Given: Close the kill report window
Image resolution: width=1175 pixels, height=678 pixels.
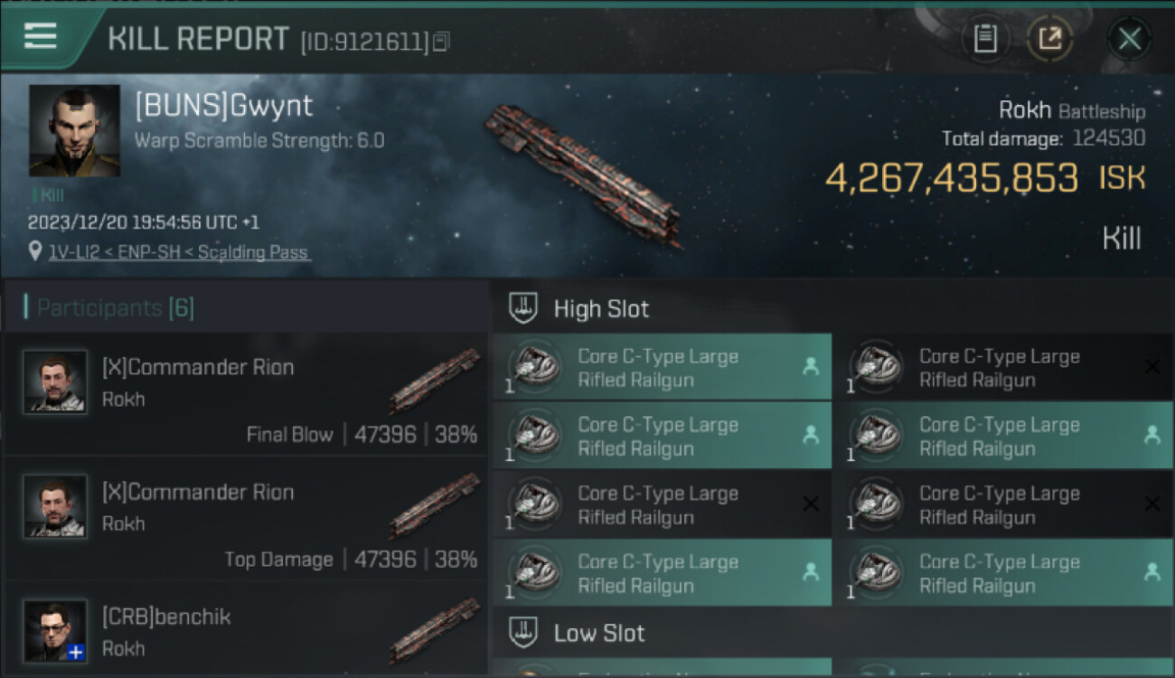Looking at the screenshot, I should (x=1130, y=39).
